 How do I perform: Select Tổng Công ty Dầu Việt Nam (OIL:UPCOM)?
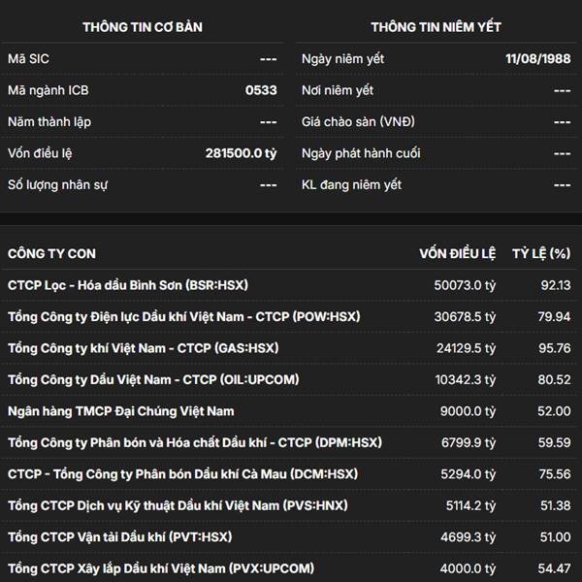(152, 379)
